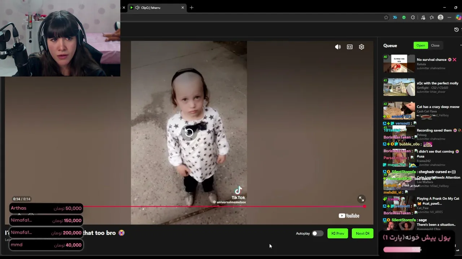Open the Copilot icon in the browser
Screen dimensions: 462x259
point(459,17)
